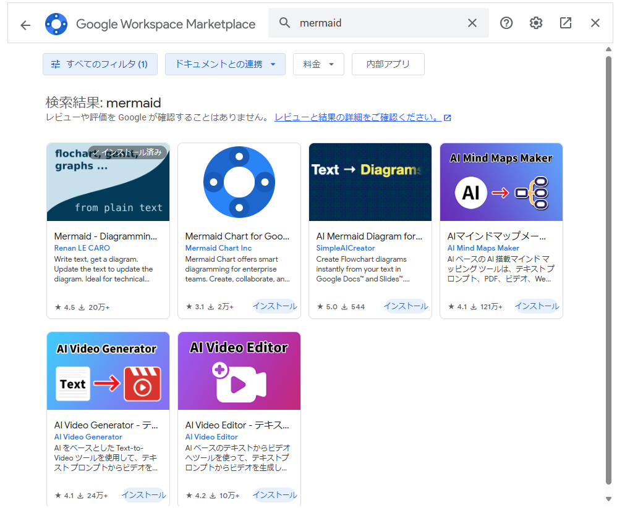This screenshot has width=617, height=508.
Task: Click the AI Video Editor - テキス... title
Action: tap(237, 425)
